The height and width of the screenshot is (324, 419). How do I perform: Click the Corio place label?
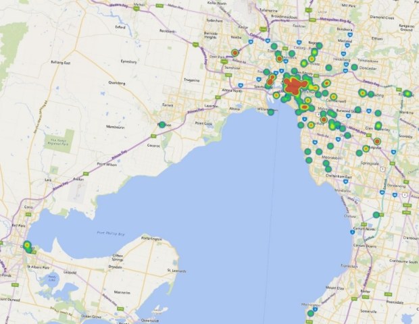pyautogui.click(x=28, y=207)
